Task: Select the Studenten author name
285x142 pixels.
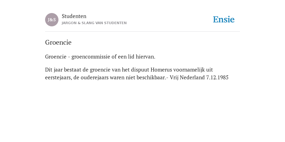Action: (x=74, y=16)
